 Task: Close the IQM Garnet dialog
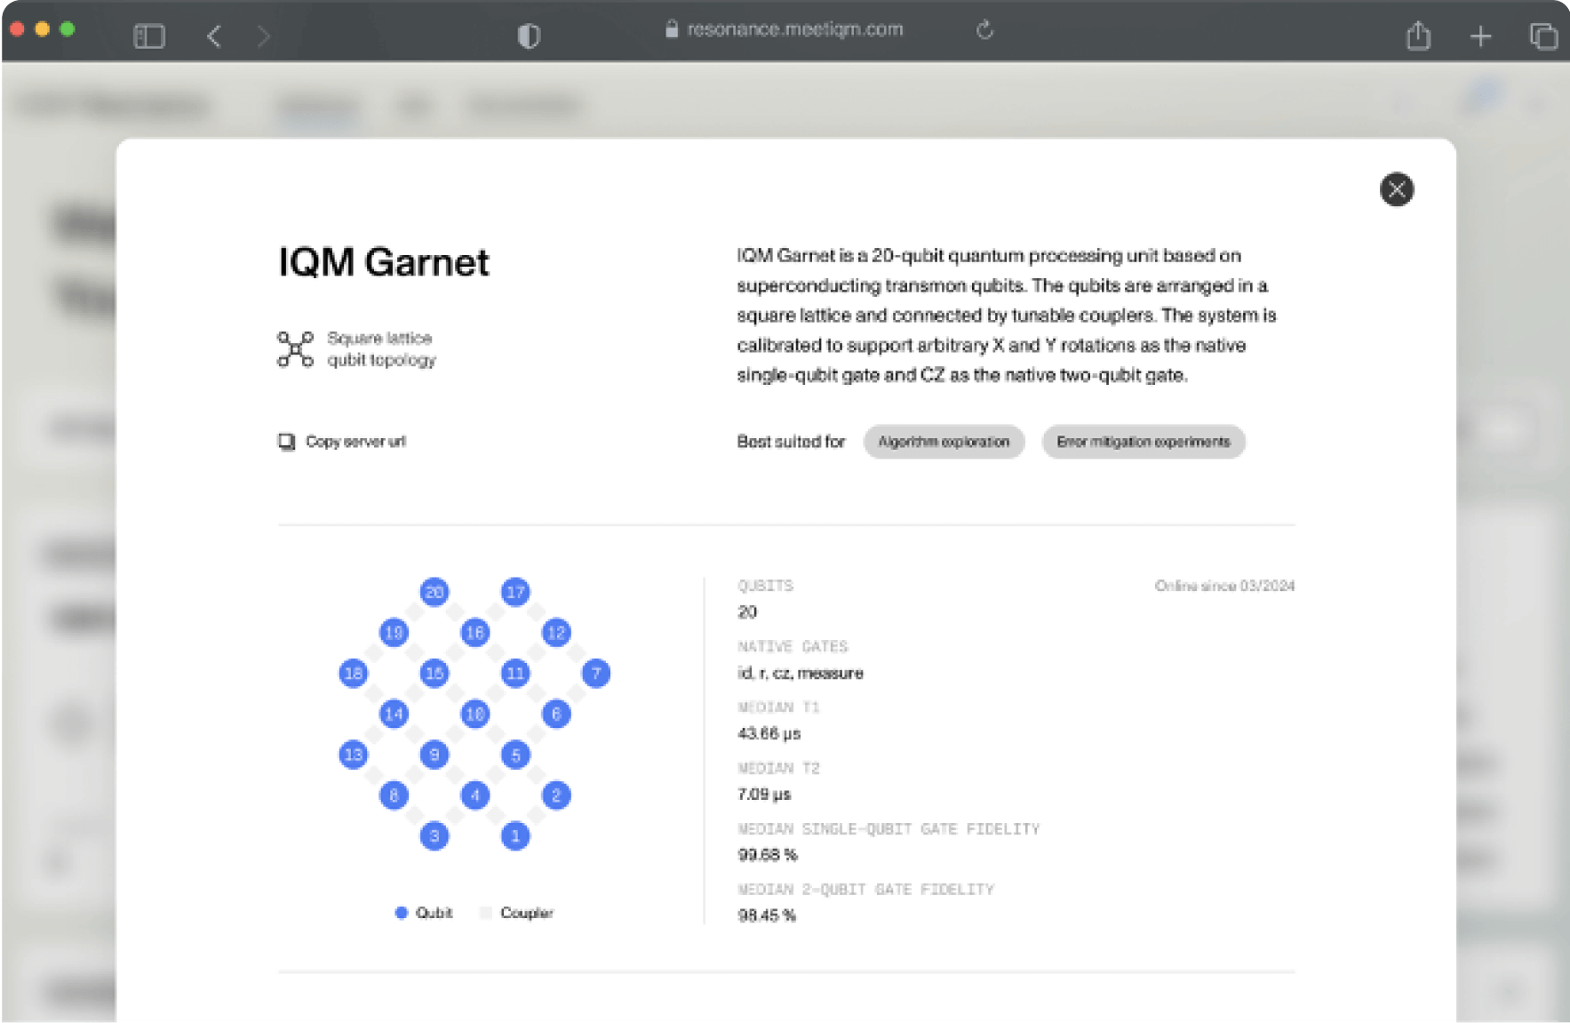(1397, 189)
